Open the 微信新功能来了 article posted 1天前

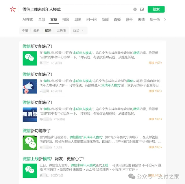click(x=37, y=131)
